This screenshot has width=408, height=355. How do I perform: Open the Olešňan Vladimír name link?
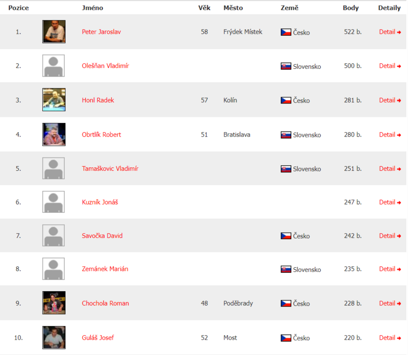pyautogui.click(x=106, y=66)
